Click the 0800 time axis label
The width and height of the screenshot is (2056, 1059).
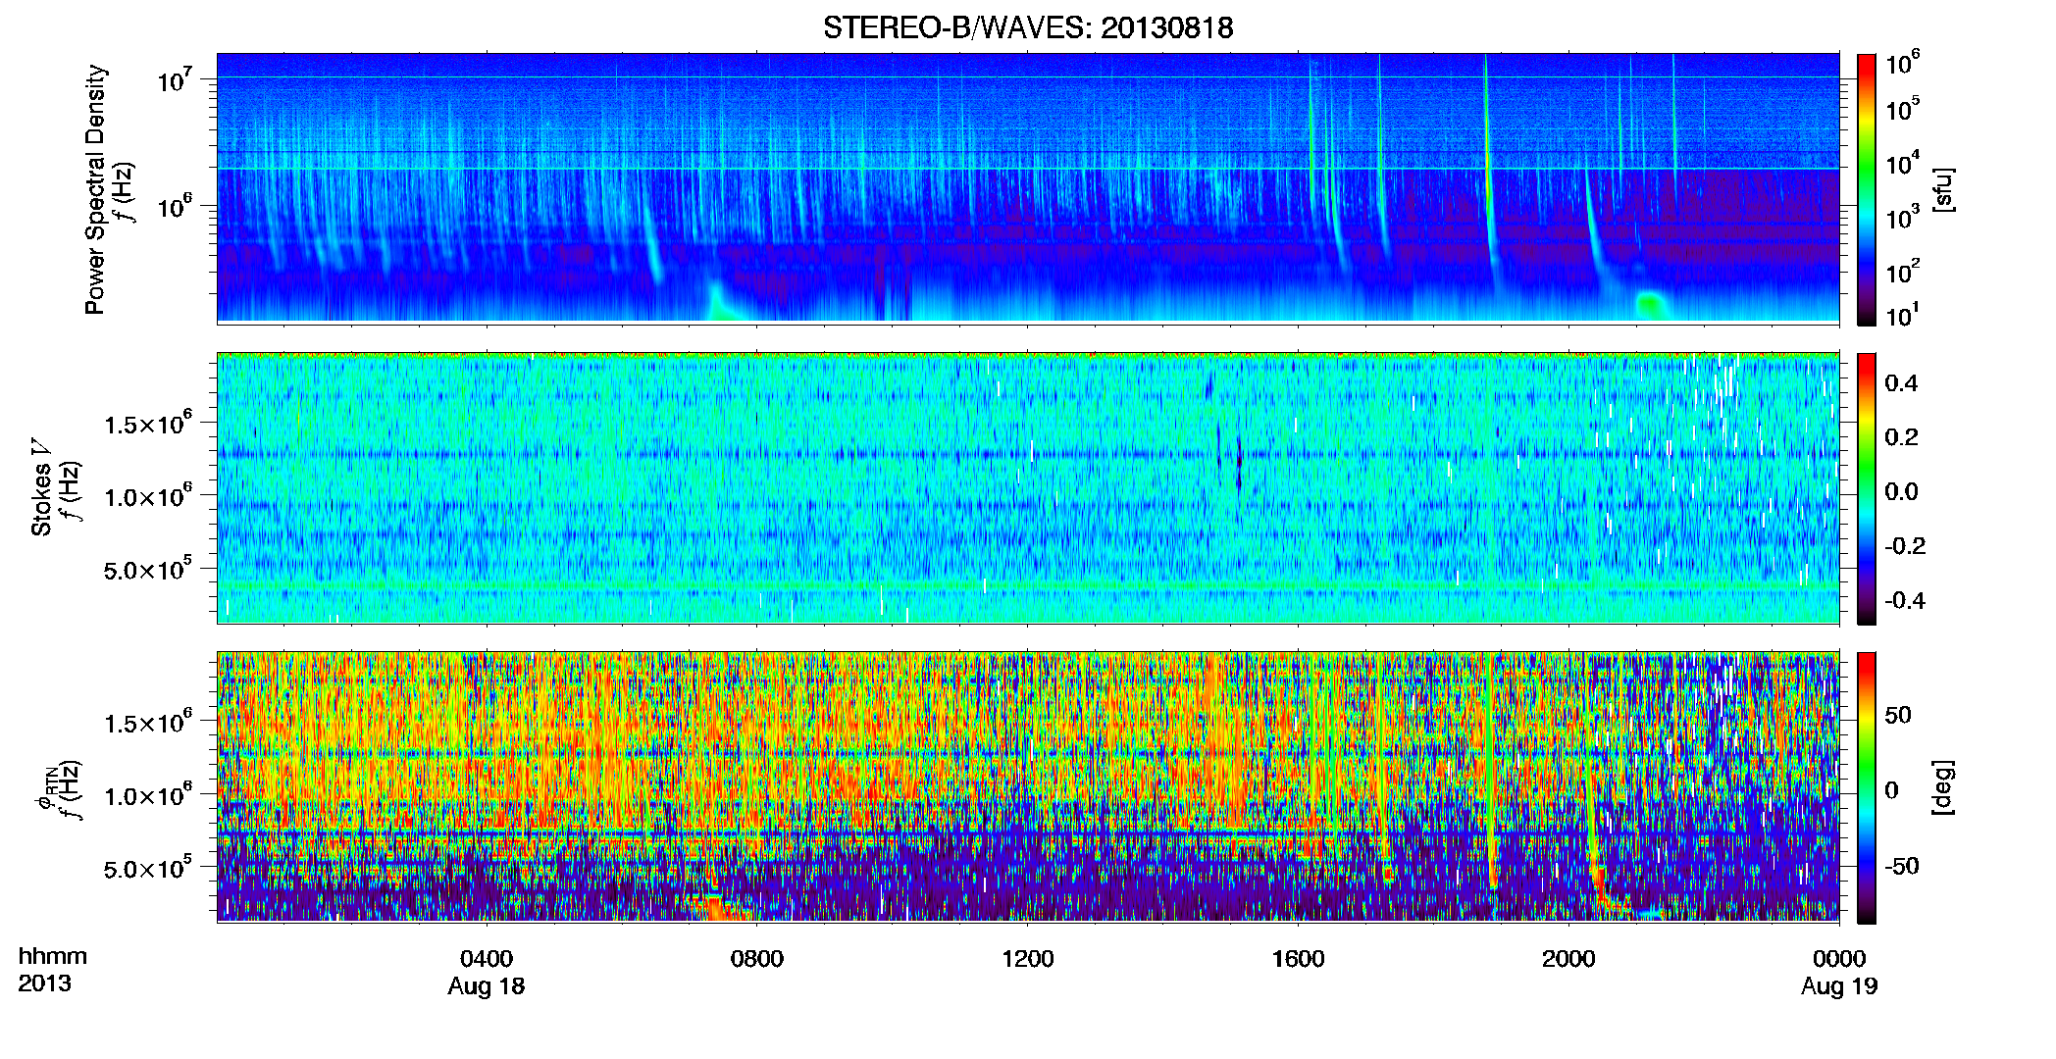pos(757,959)
